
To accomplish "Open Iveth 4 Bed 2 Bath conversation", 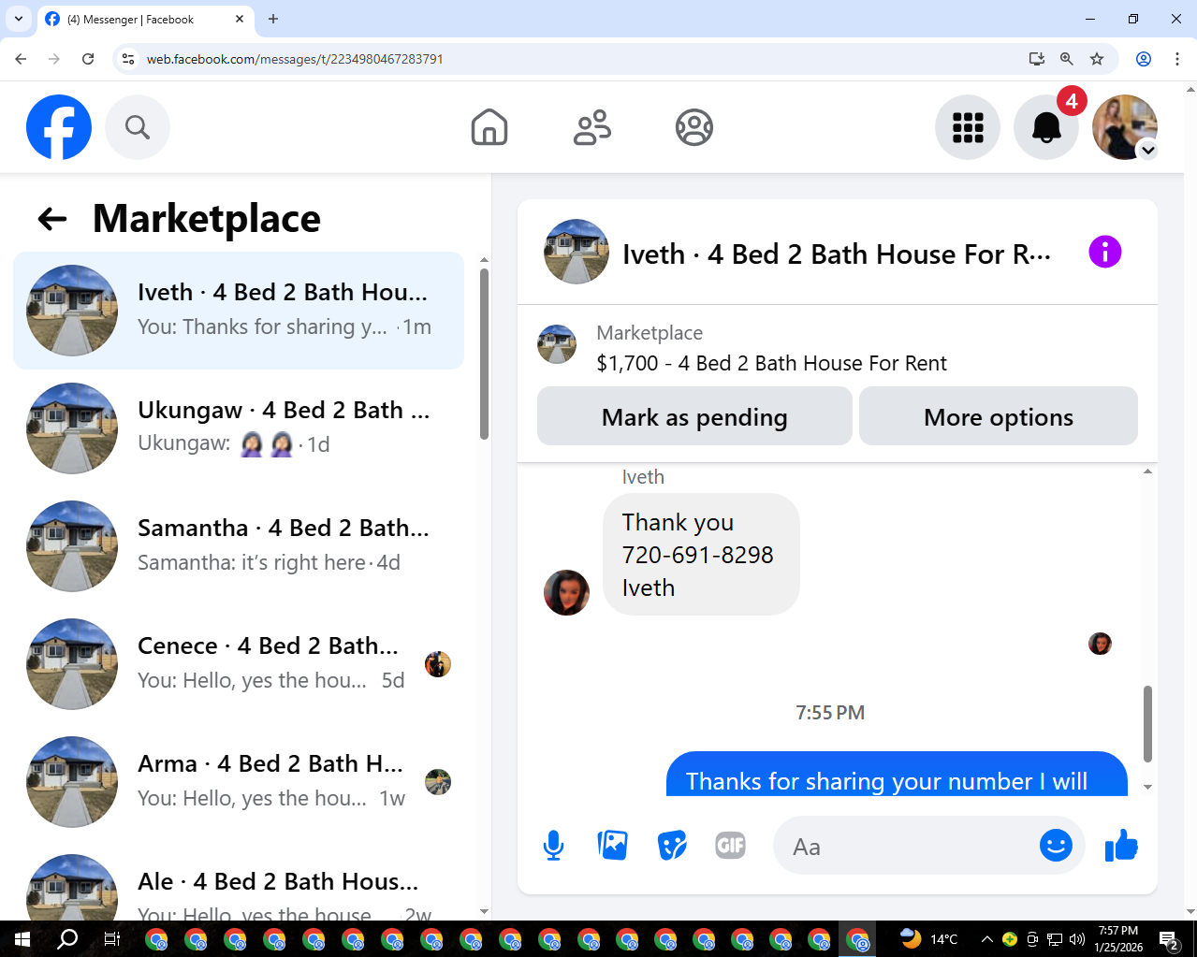I will coord(239,311).
